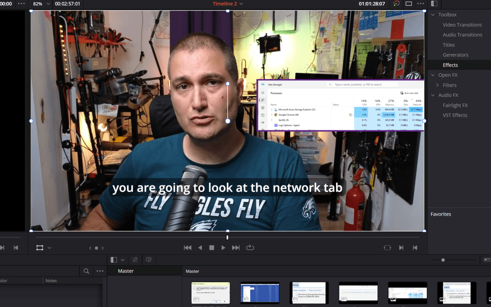Click the Notes column header
Screen dimensions: 491x307
click(x=51, y=281)
